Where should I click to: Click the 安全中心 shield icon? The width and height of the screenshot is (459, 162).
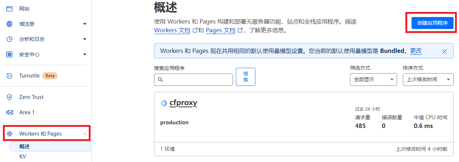(x=10, y=54)
